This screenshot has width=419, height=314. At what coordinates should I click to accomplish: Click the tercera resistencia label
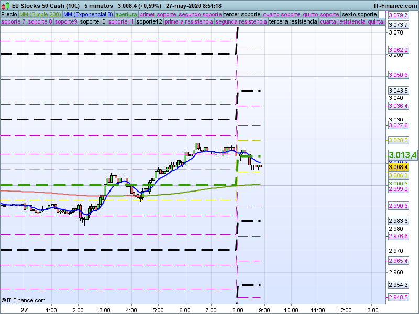click(292, 22)
